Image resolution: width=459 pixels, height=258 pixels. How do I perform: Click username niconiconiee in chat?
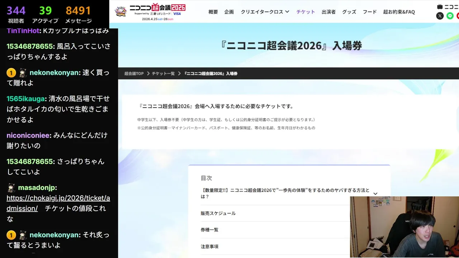point(29,135)
